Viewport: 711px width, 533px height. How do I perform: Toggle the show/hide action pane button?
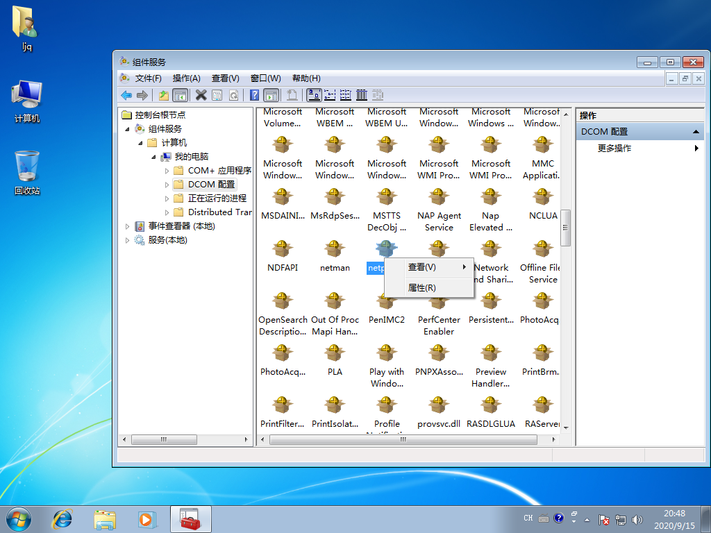(x=271, y=95)
